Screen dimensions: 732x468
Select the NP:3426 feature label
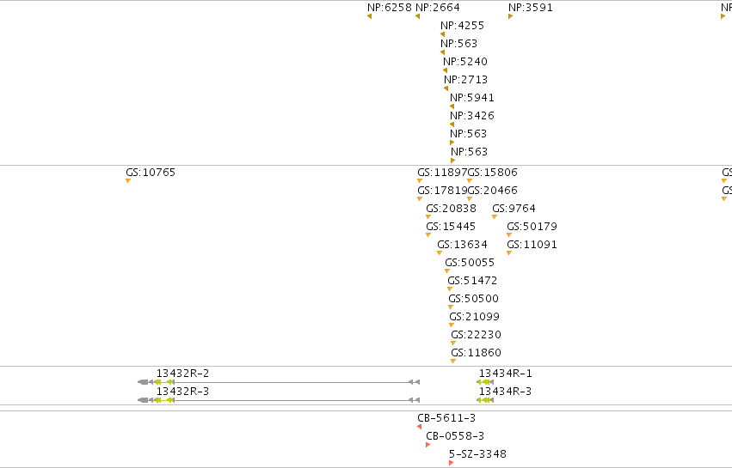[x=472, y=116]
